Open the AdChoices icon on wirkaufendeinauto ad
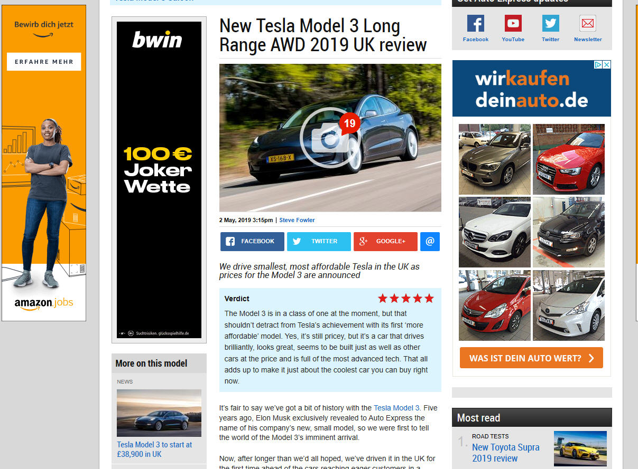The image size is (638, 469). pos(598,65)
